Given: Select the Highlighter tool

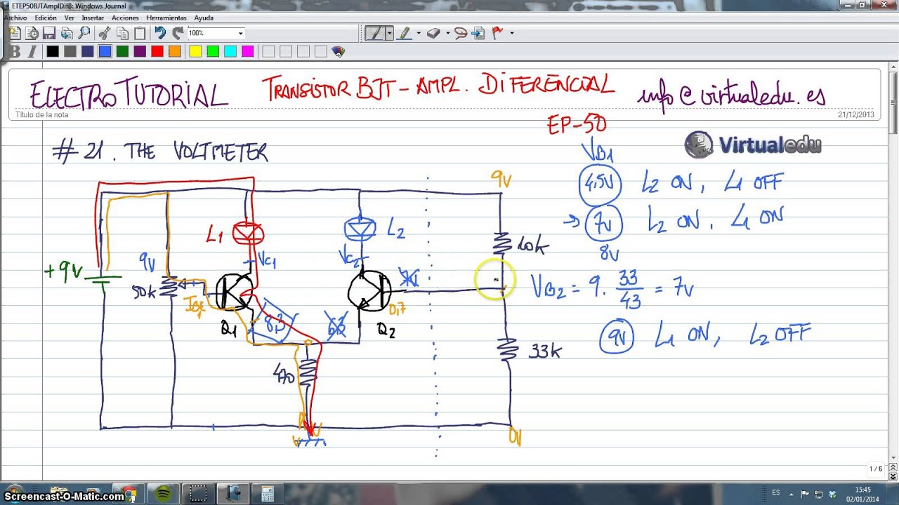Looking at the screenshot, I should [405, 33].
